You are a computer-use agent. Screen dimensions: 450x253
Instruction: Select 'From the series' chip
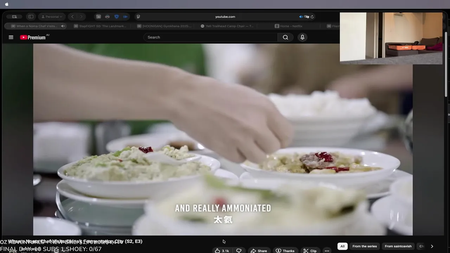[x=365, y=246]
